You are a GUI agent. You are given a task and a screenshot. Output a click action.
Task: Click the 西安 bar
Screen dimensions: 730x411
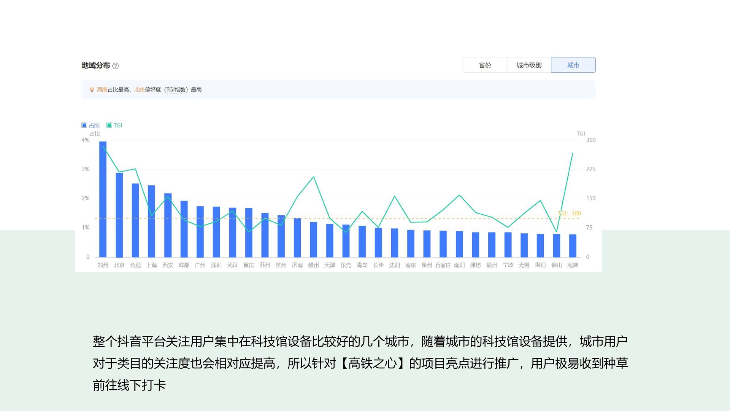click(168, 225)
